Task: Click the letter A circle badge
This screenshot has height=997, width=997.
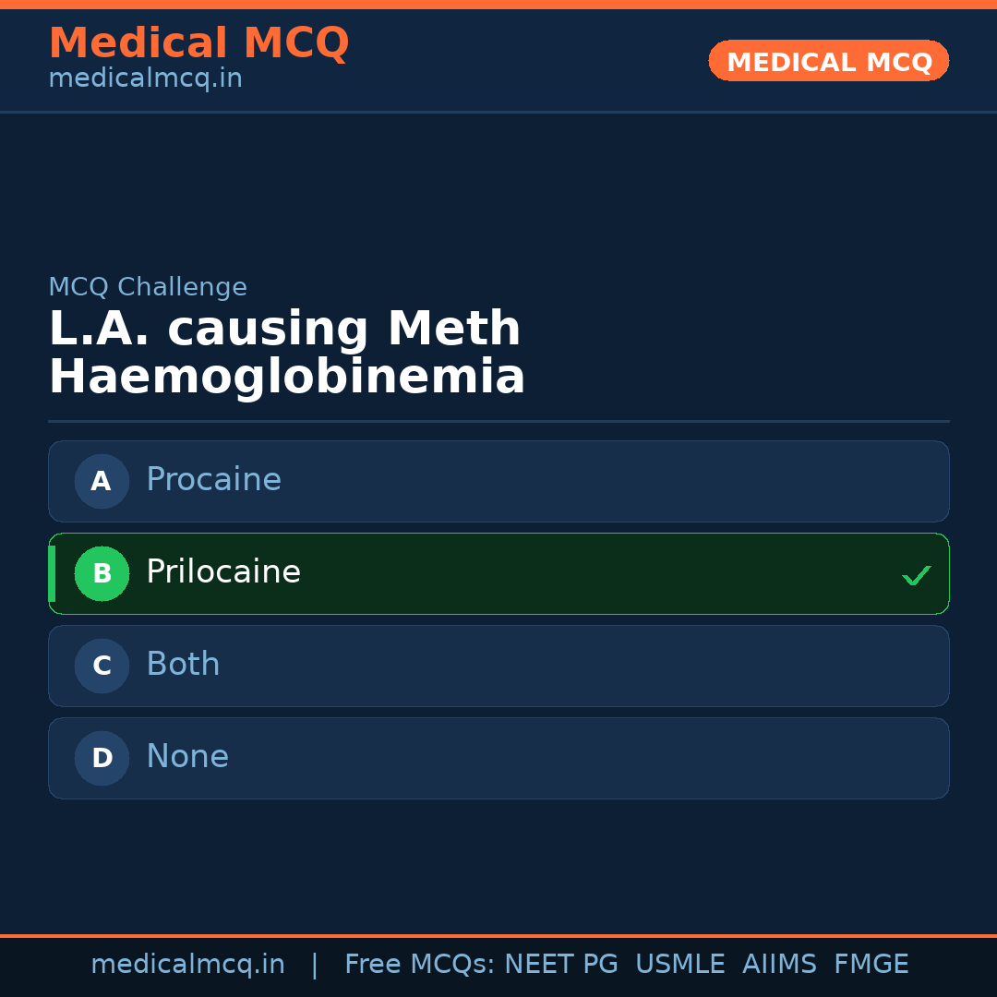Action: [x=102, y=481]
